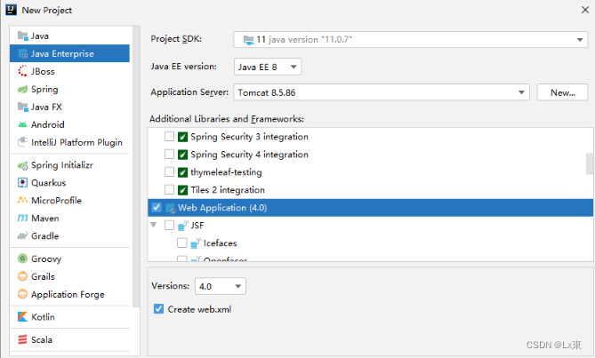Image resolution: width=595 pixels, height=358 pixels.
Task: Click the Java FX folder icon
Action: [23, 107]
